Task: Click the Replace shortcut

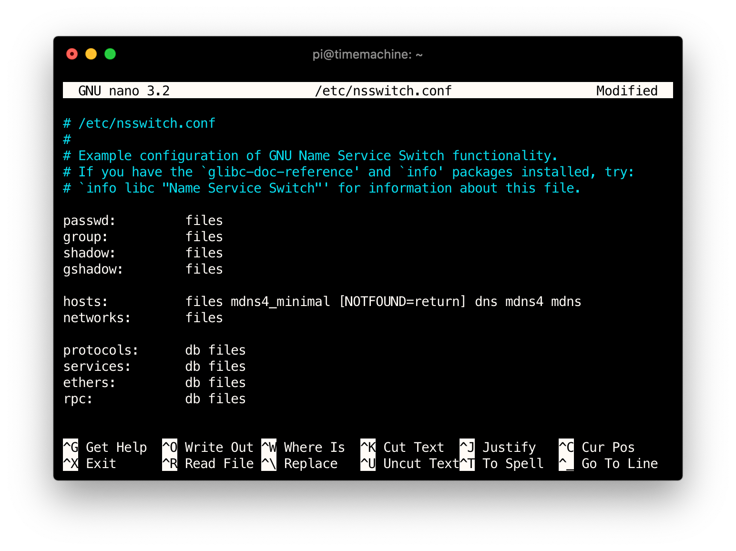Action: (310, 463)
